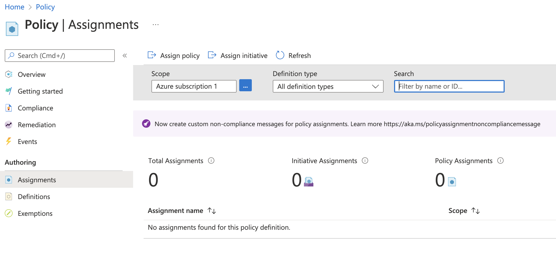Click Refresh button label
Image resolution: width=556 pixels, height=257 pixels.
(x=299, y=56)
